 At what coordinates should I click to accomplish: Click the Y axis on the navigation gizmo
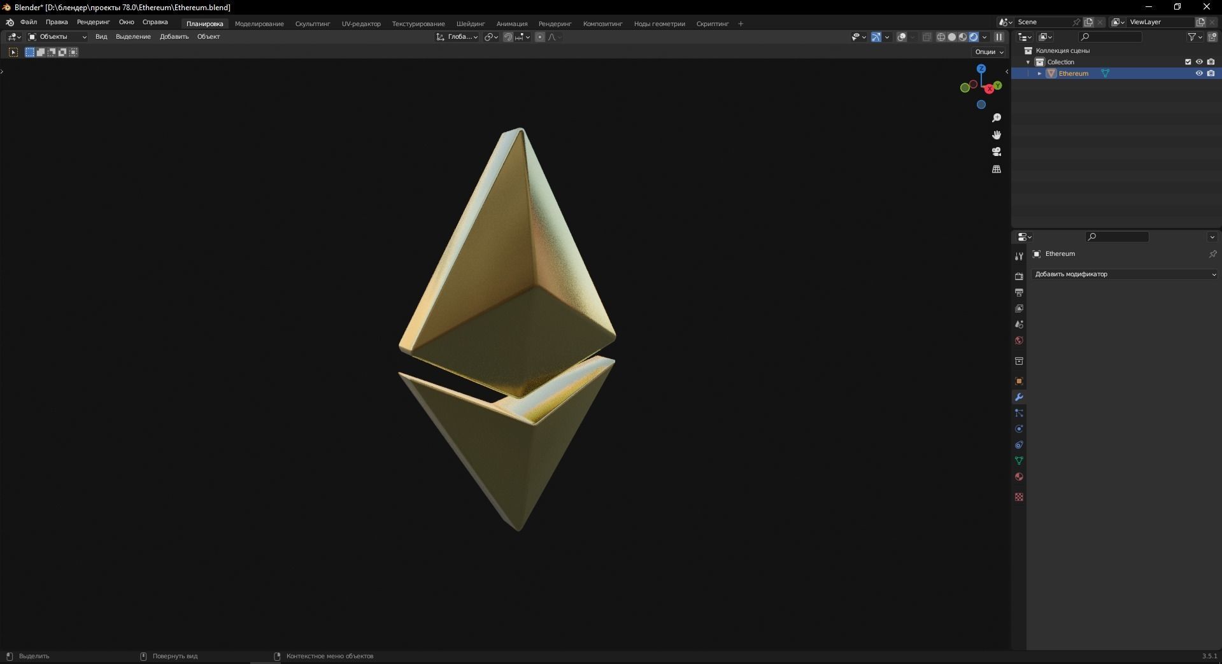pyautogui.click(x=997, y=85)
